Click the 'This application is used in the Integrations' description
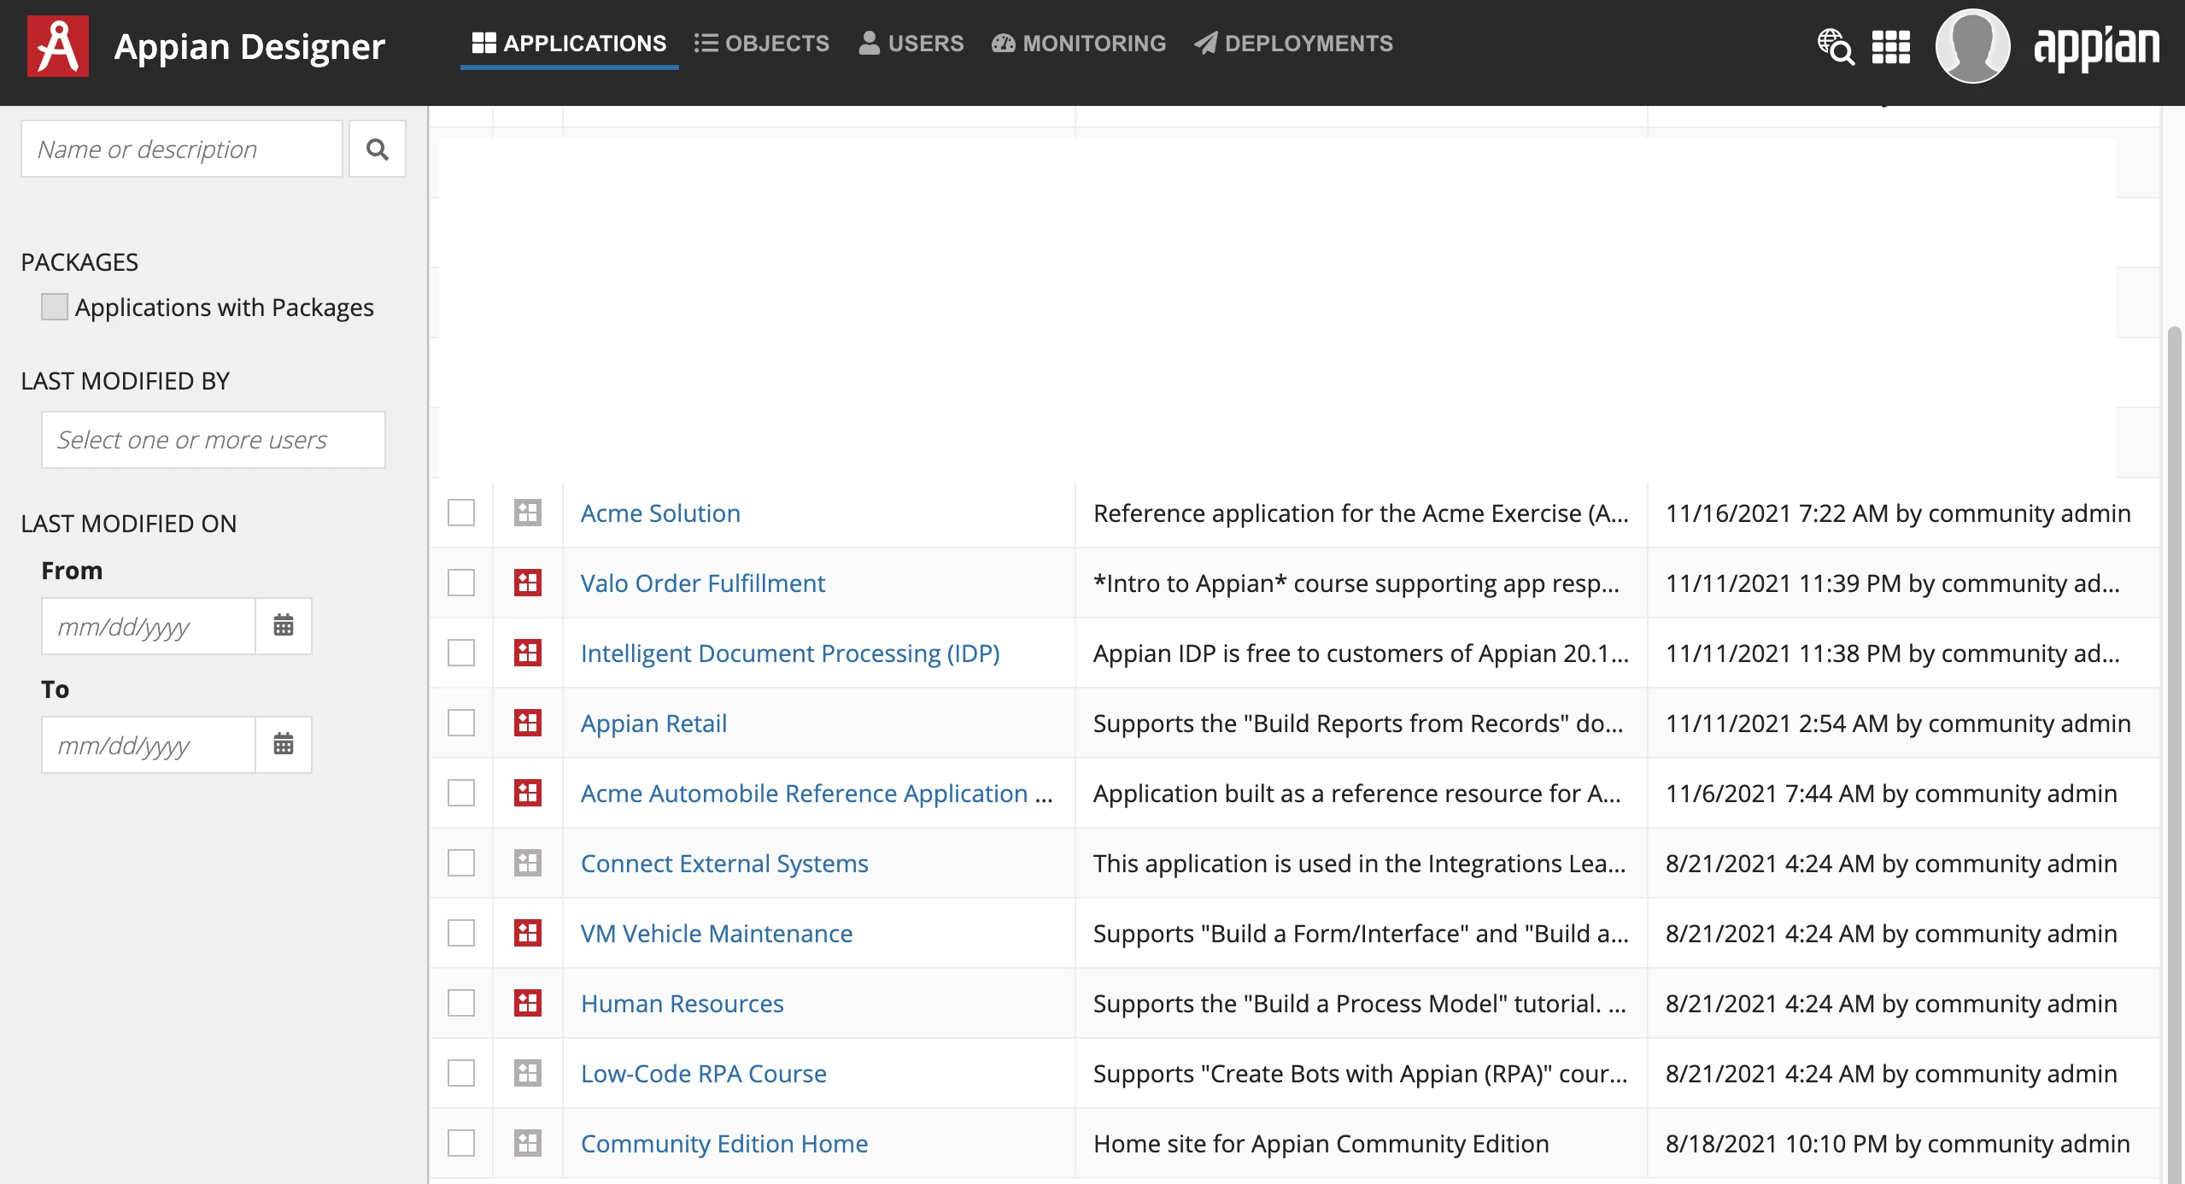The width and height of the screenshot is (2185, 1184). tap(1359, 863)
